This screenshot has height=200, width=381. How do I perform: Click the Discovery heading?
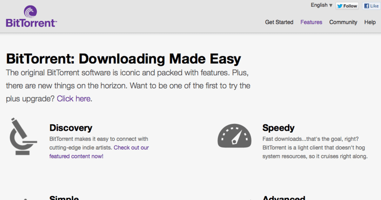[x=71, y=128]
